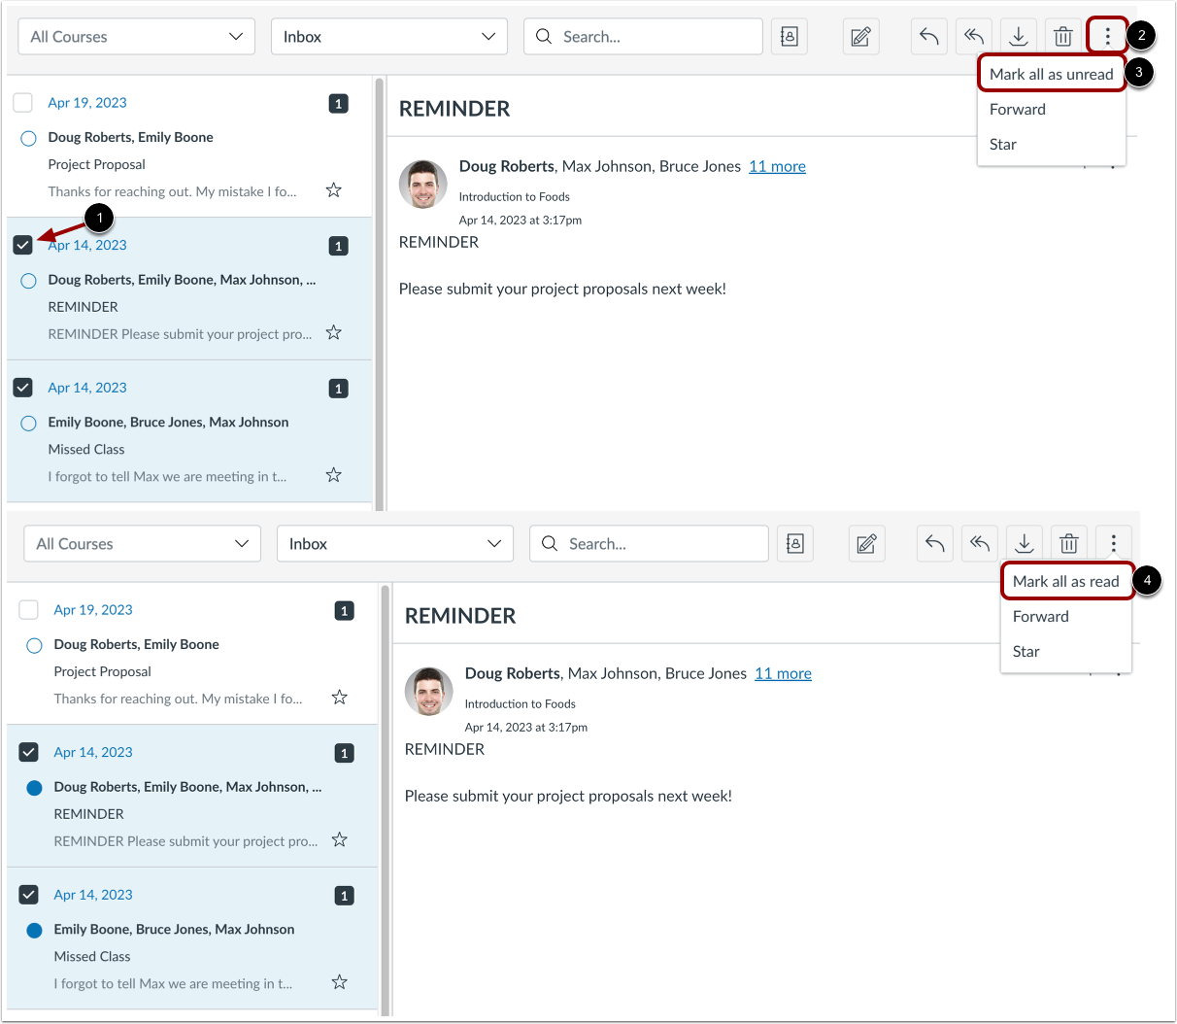1177x1024 pixels.
Task: Archive conversation using the archive icon
Action: (1018, 36)
